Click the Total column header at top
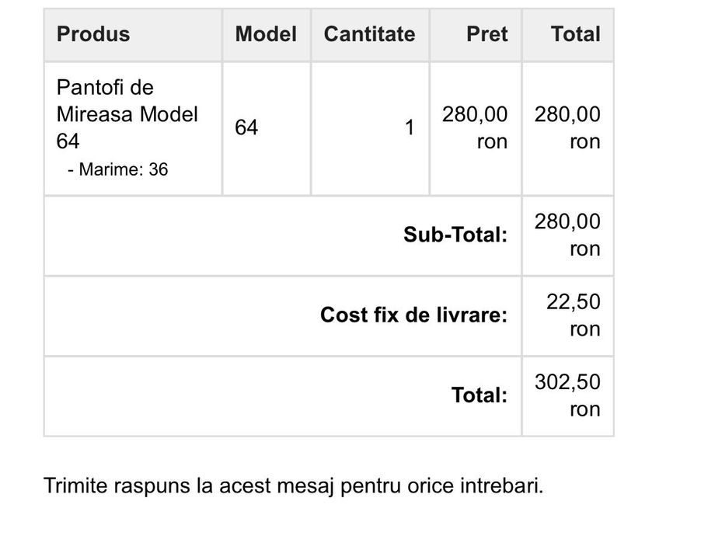Image resolution: width=701 pixels, height=543 pixels. [x=575, y=34]
